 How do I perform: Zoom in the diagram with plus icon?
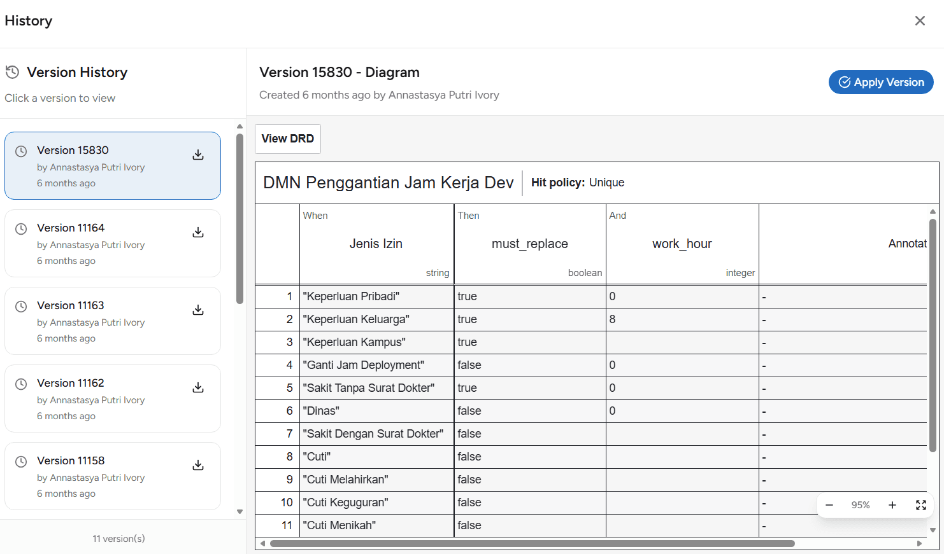click(892, 505)
